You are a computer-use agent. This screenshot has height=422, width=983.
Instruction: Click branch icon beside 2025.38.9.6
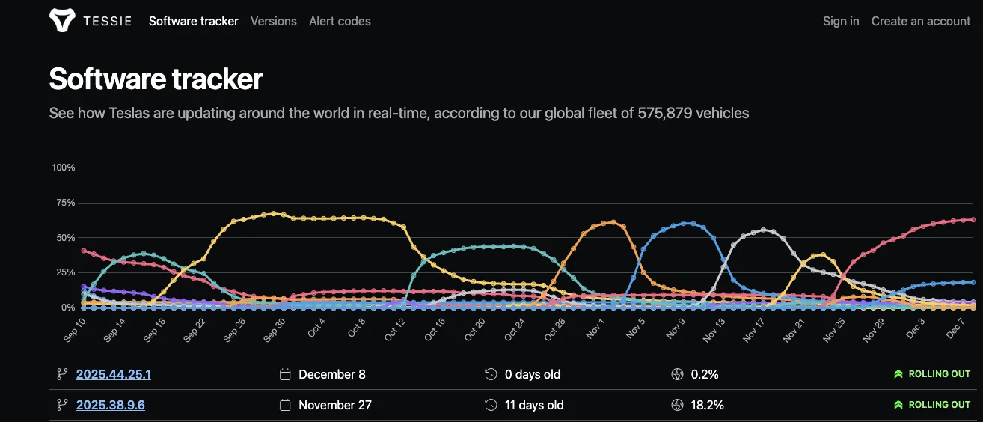62,405
